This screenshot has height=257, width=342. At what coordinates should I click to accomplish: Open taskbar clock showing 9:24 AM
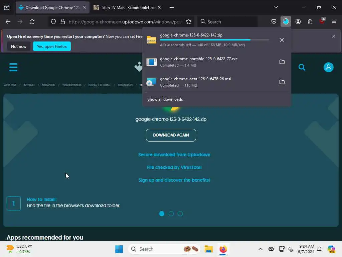tap(306, 249)
